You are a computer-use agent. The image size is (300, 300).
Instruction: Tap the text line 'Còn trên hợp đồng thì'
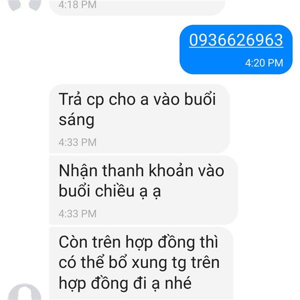click(138, 242)
